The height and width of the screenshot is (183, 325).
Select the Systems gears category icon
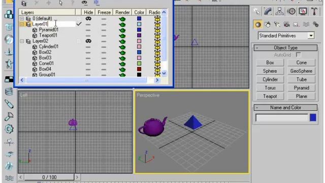click(316, 25)
